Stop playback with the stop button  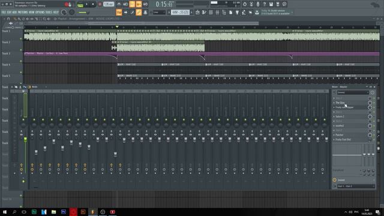(x=93, y=4)
